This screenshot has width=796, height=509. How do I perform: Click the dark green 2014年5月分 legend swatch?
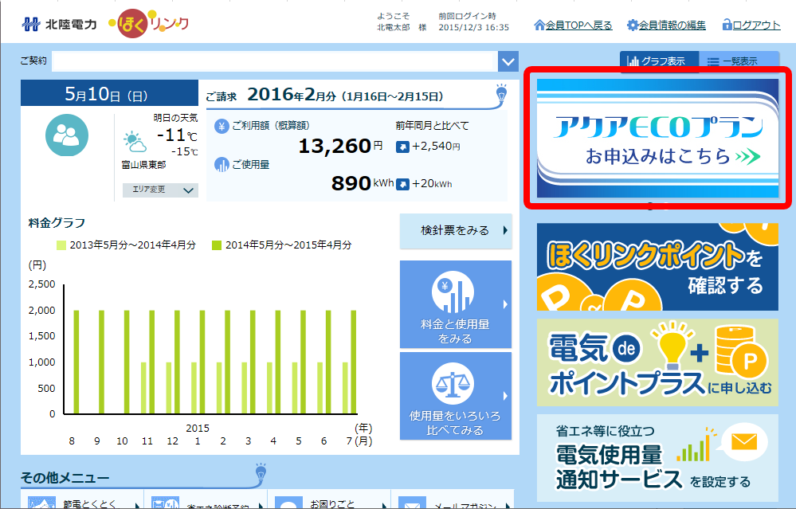217,245
